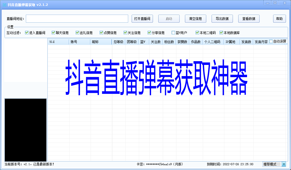Viewport: 291px width, 170px height.
Task: Click the 到期时间 expiry date text
Action: 230,164
